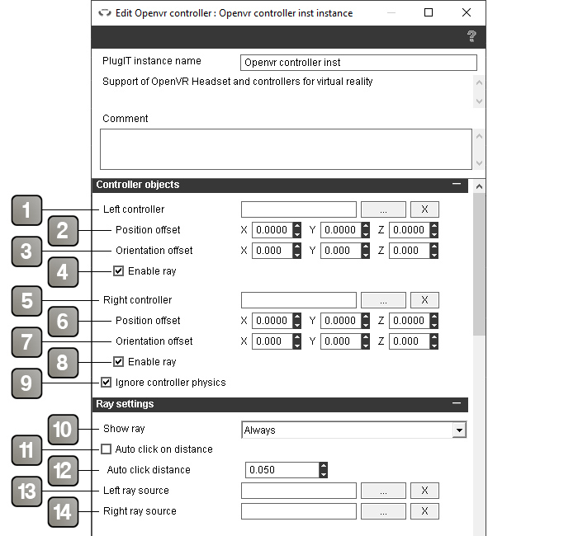Close the Edit Openvr controller window
The image size is (578, 536).
(x=467, y=13)
